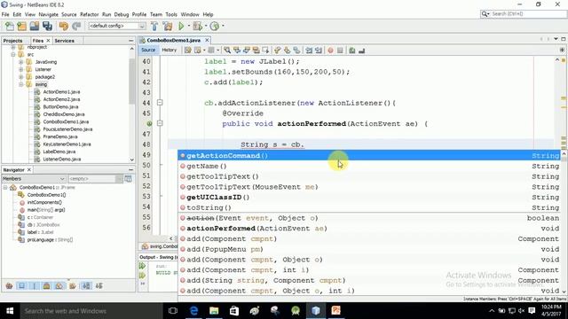Click the Redo toolbar icon
The height and width of the screenshot is (319, 568).
[x=76, y=26]
